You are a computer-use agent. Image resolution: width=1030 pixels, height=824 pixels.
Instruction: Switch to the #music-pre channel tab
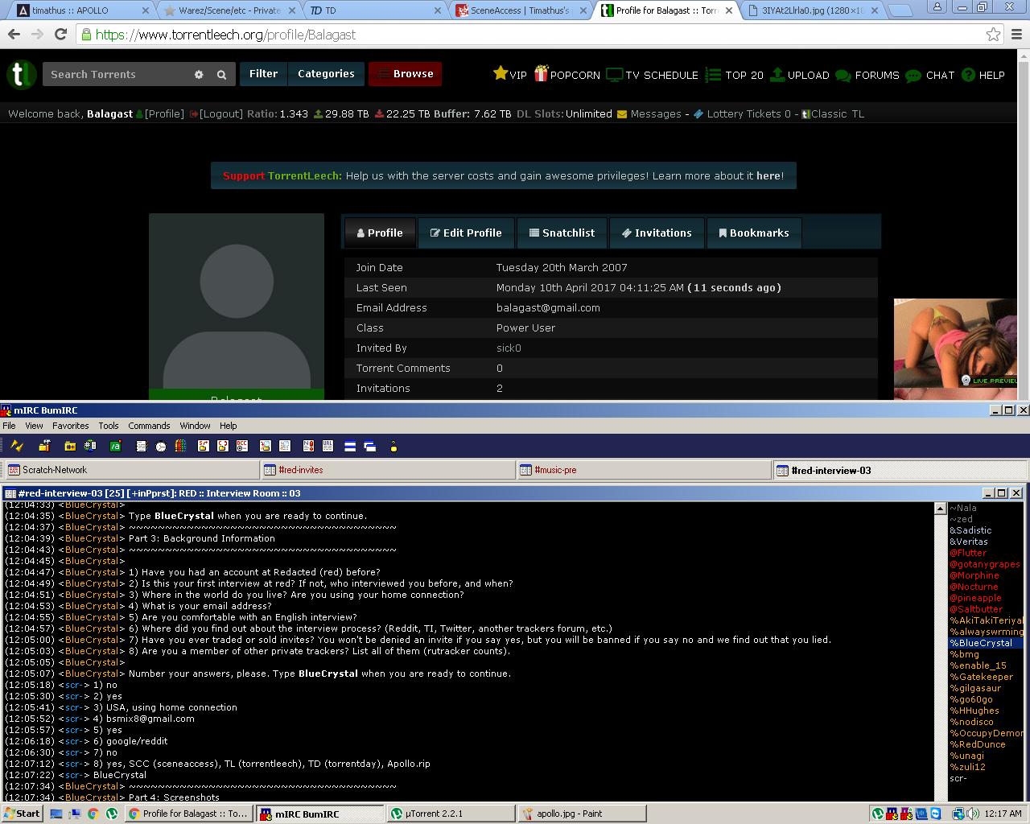point(643,470)
